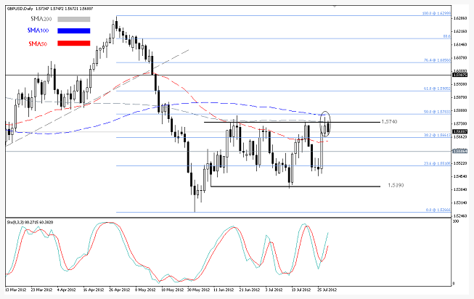Click the 76.4 Fibonacci level label
Screen dimensions: 474x299
point(437,60)
